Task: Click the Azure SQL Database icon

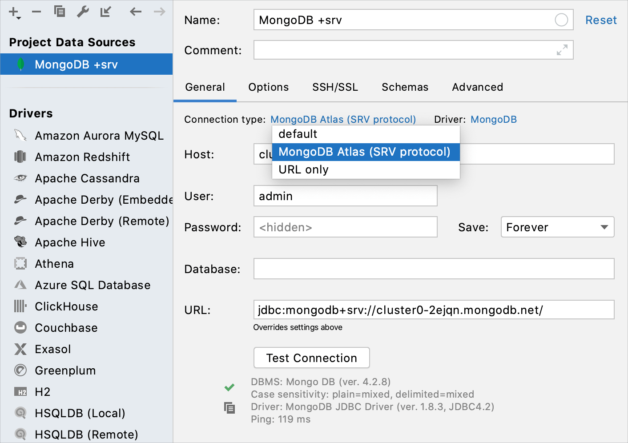Action: (x=20, y=285)
